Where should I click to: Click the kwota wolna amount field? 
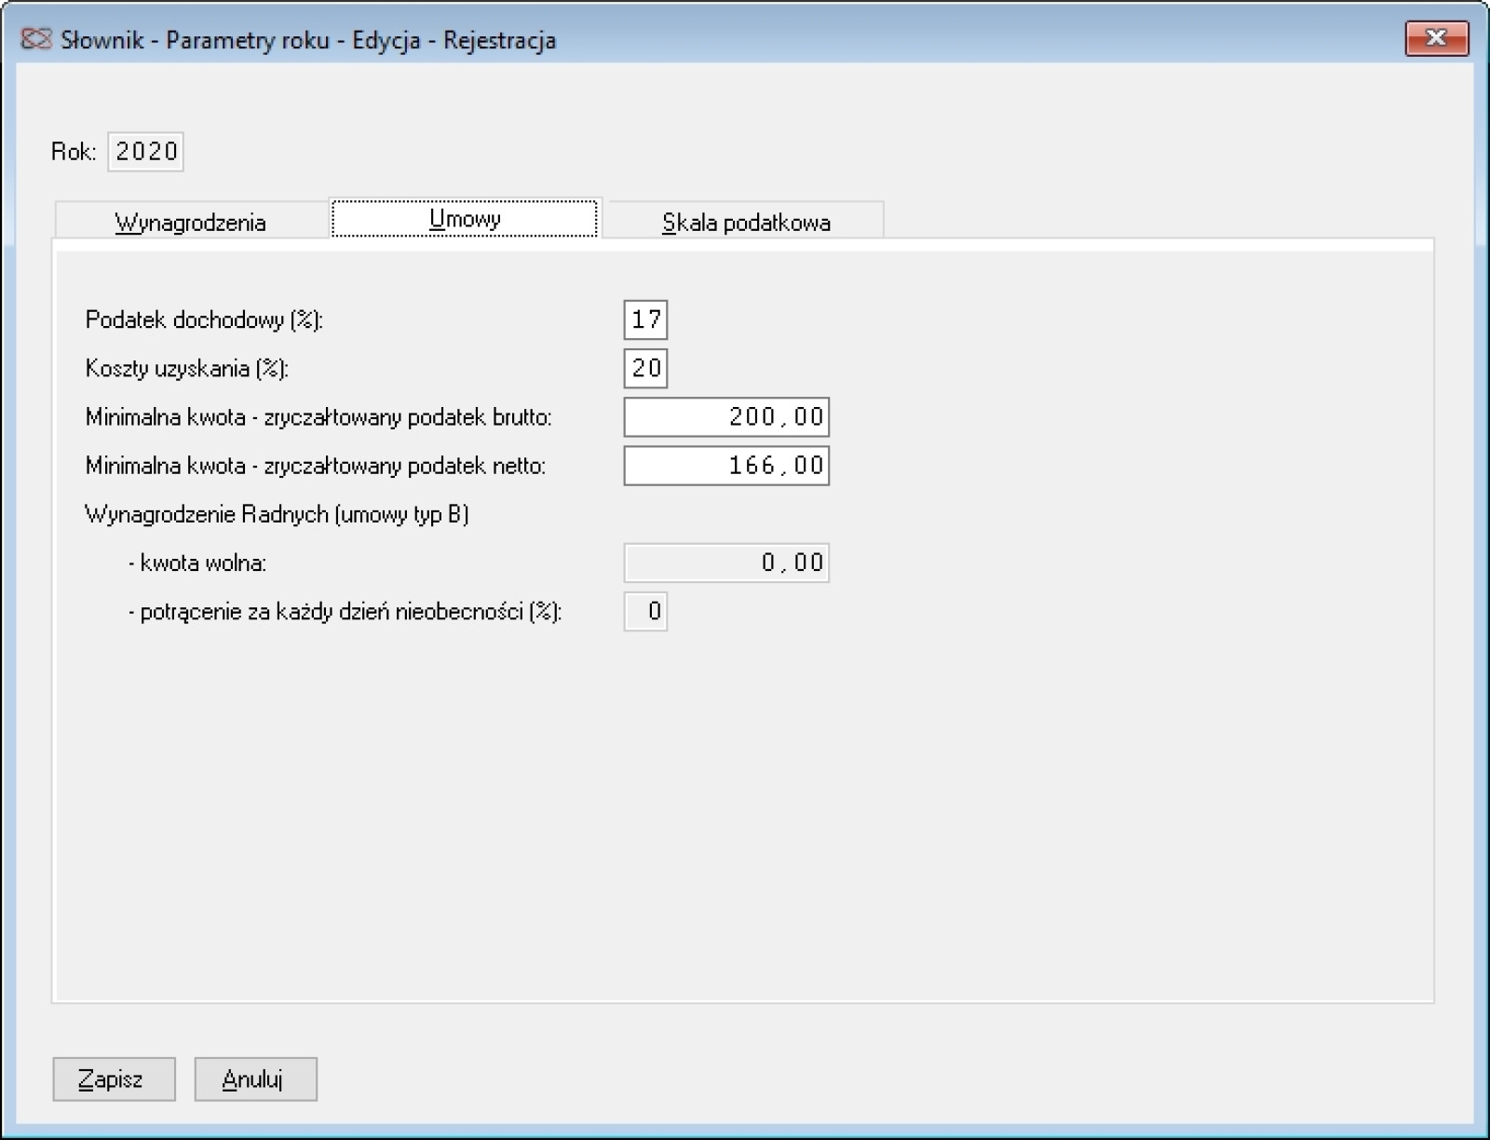point(726,563)
